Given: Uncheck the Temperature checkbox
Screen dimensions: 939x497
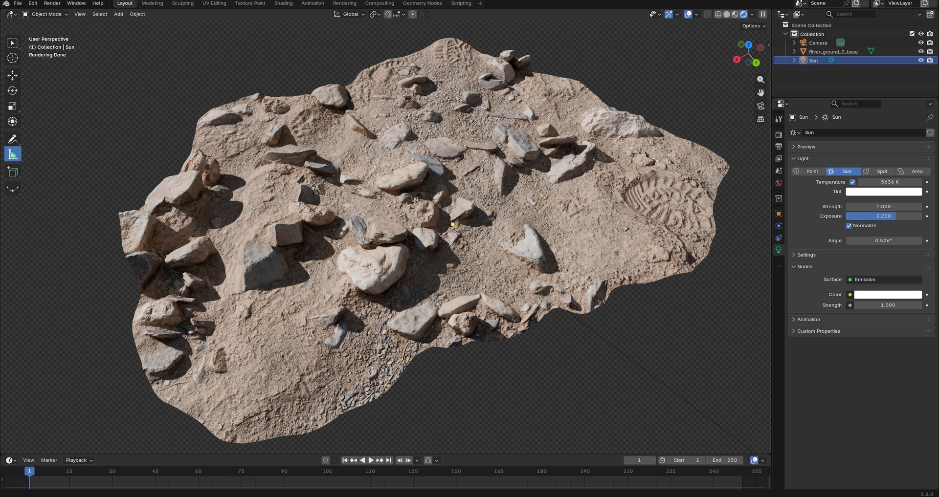Looking at the screenshot, I should click(x=852, y=182).
